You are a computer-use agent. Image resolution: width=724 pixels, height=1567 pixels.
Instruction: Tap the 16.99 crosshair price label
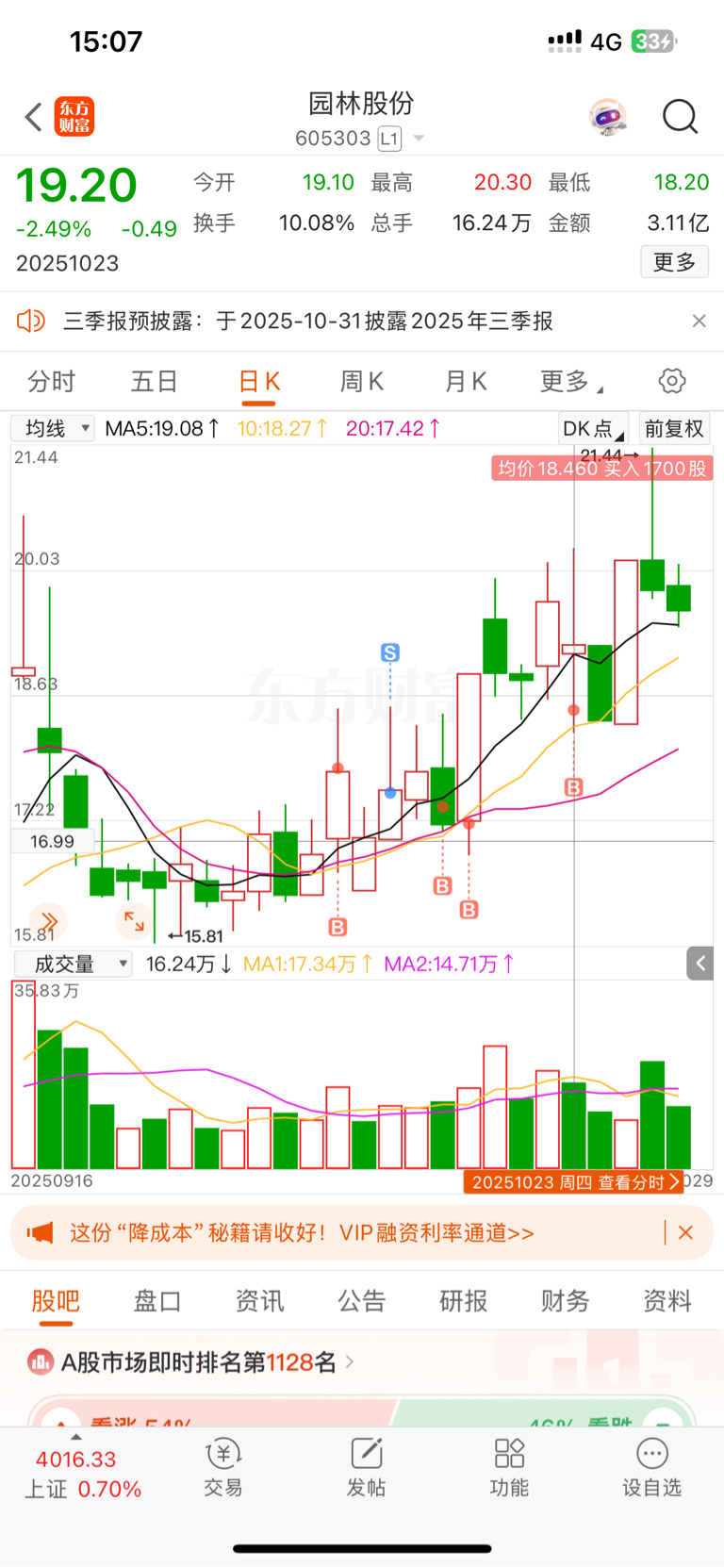click(x=53, y=841)
